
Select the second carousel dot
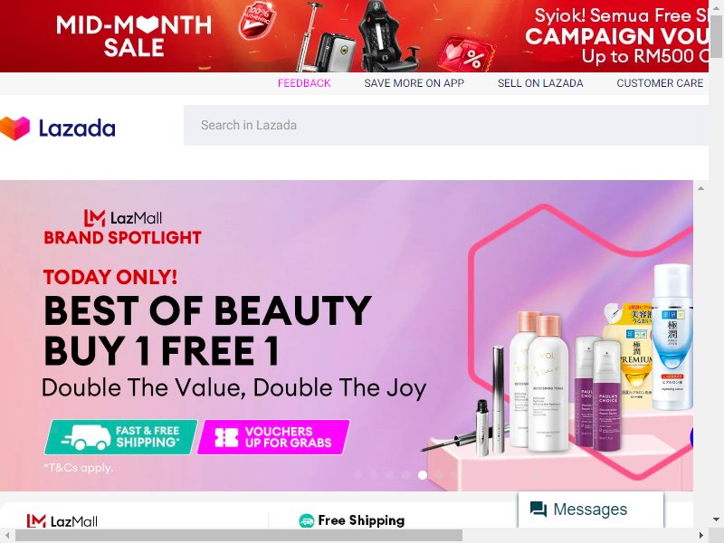[x=374, y=474]
